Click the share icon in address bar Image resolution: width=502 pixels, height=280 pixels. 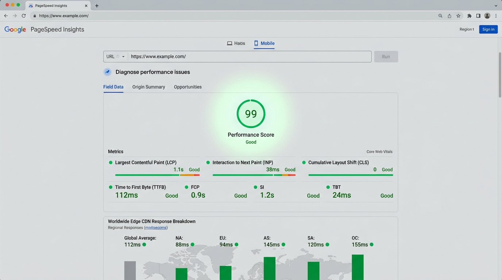point(449,16)
